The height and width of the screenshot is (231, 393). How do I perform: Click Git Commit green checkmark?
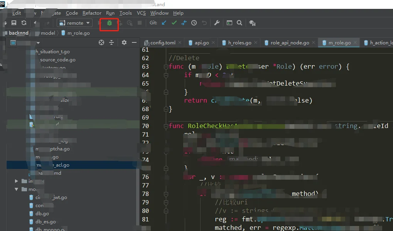click(174, 23)
